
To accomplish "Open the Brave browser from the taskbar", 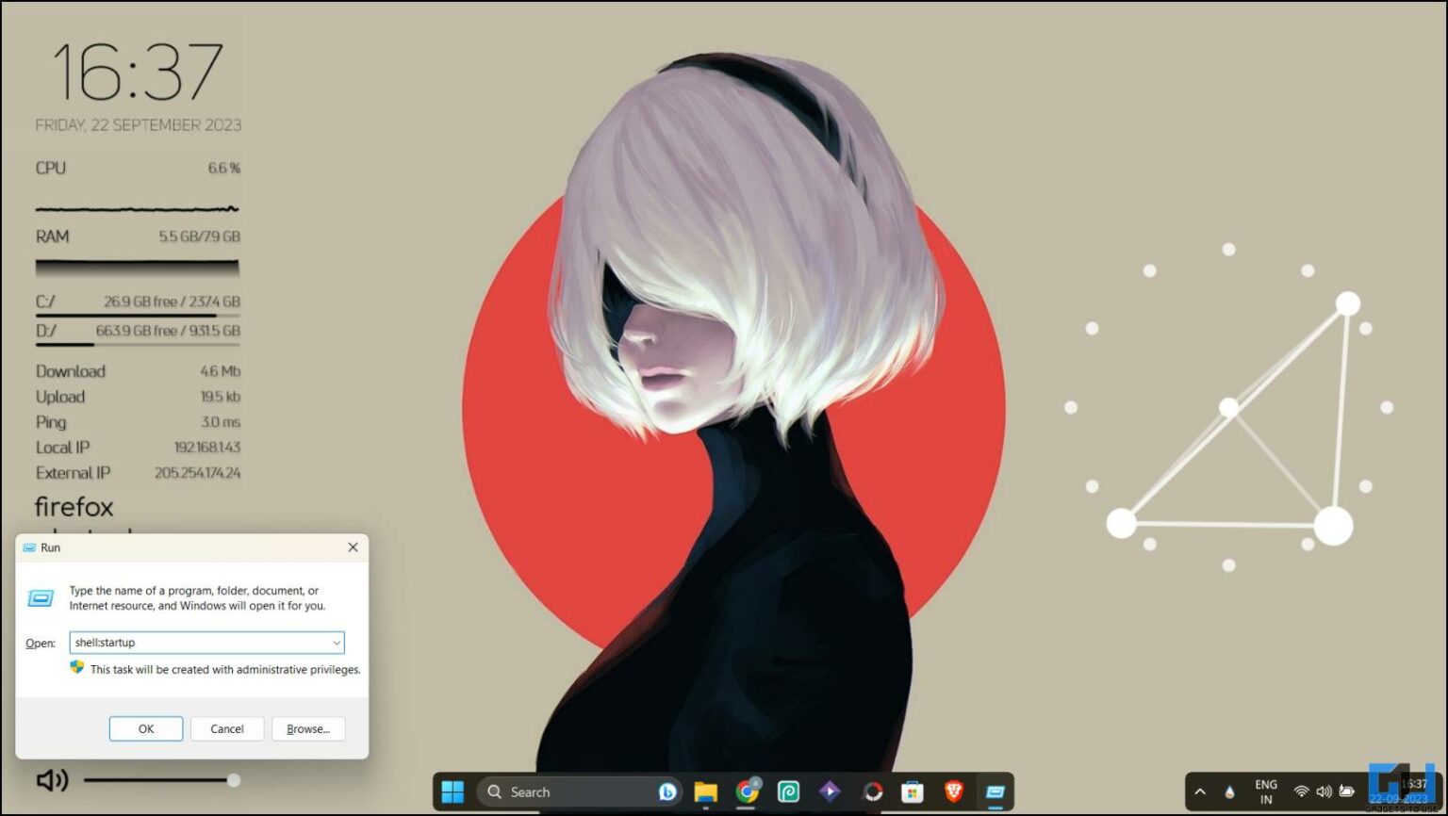I will (x=955, y=792).
